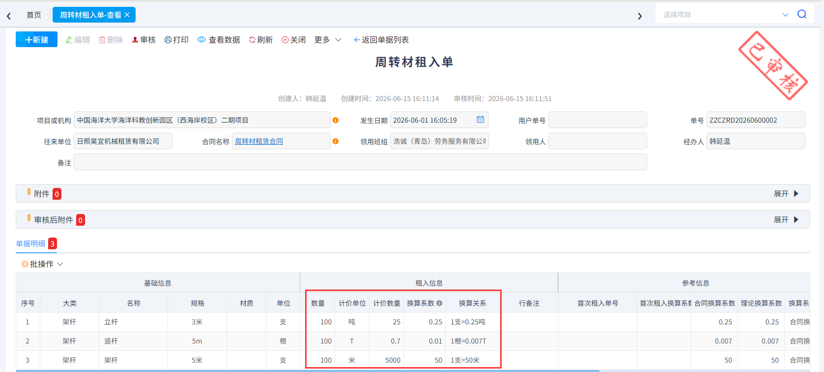Click the left tab navigation arrow

(9, 16)
